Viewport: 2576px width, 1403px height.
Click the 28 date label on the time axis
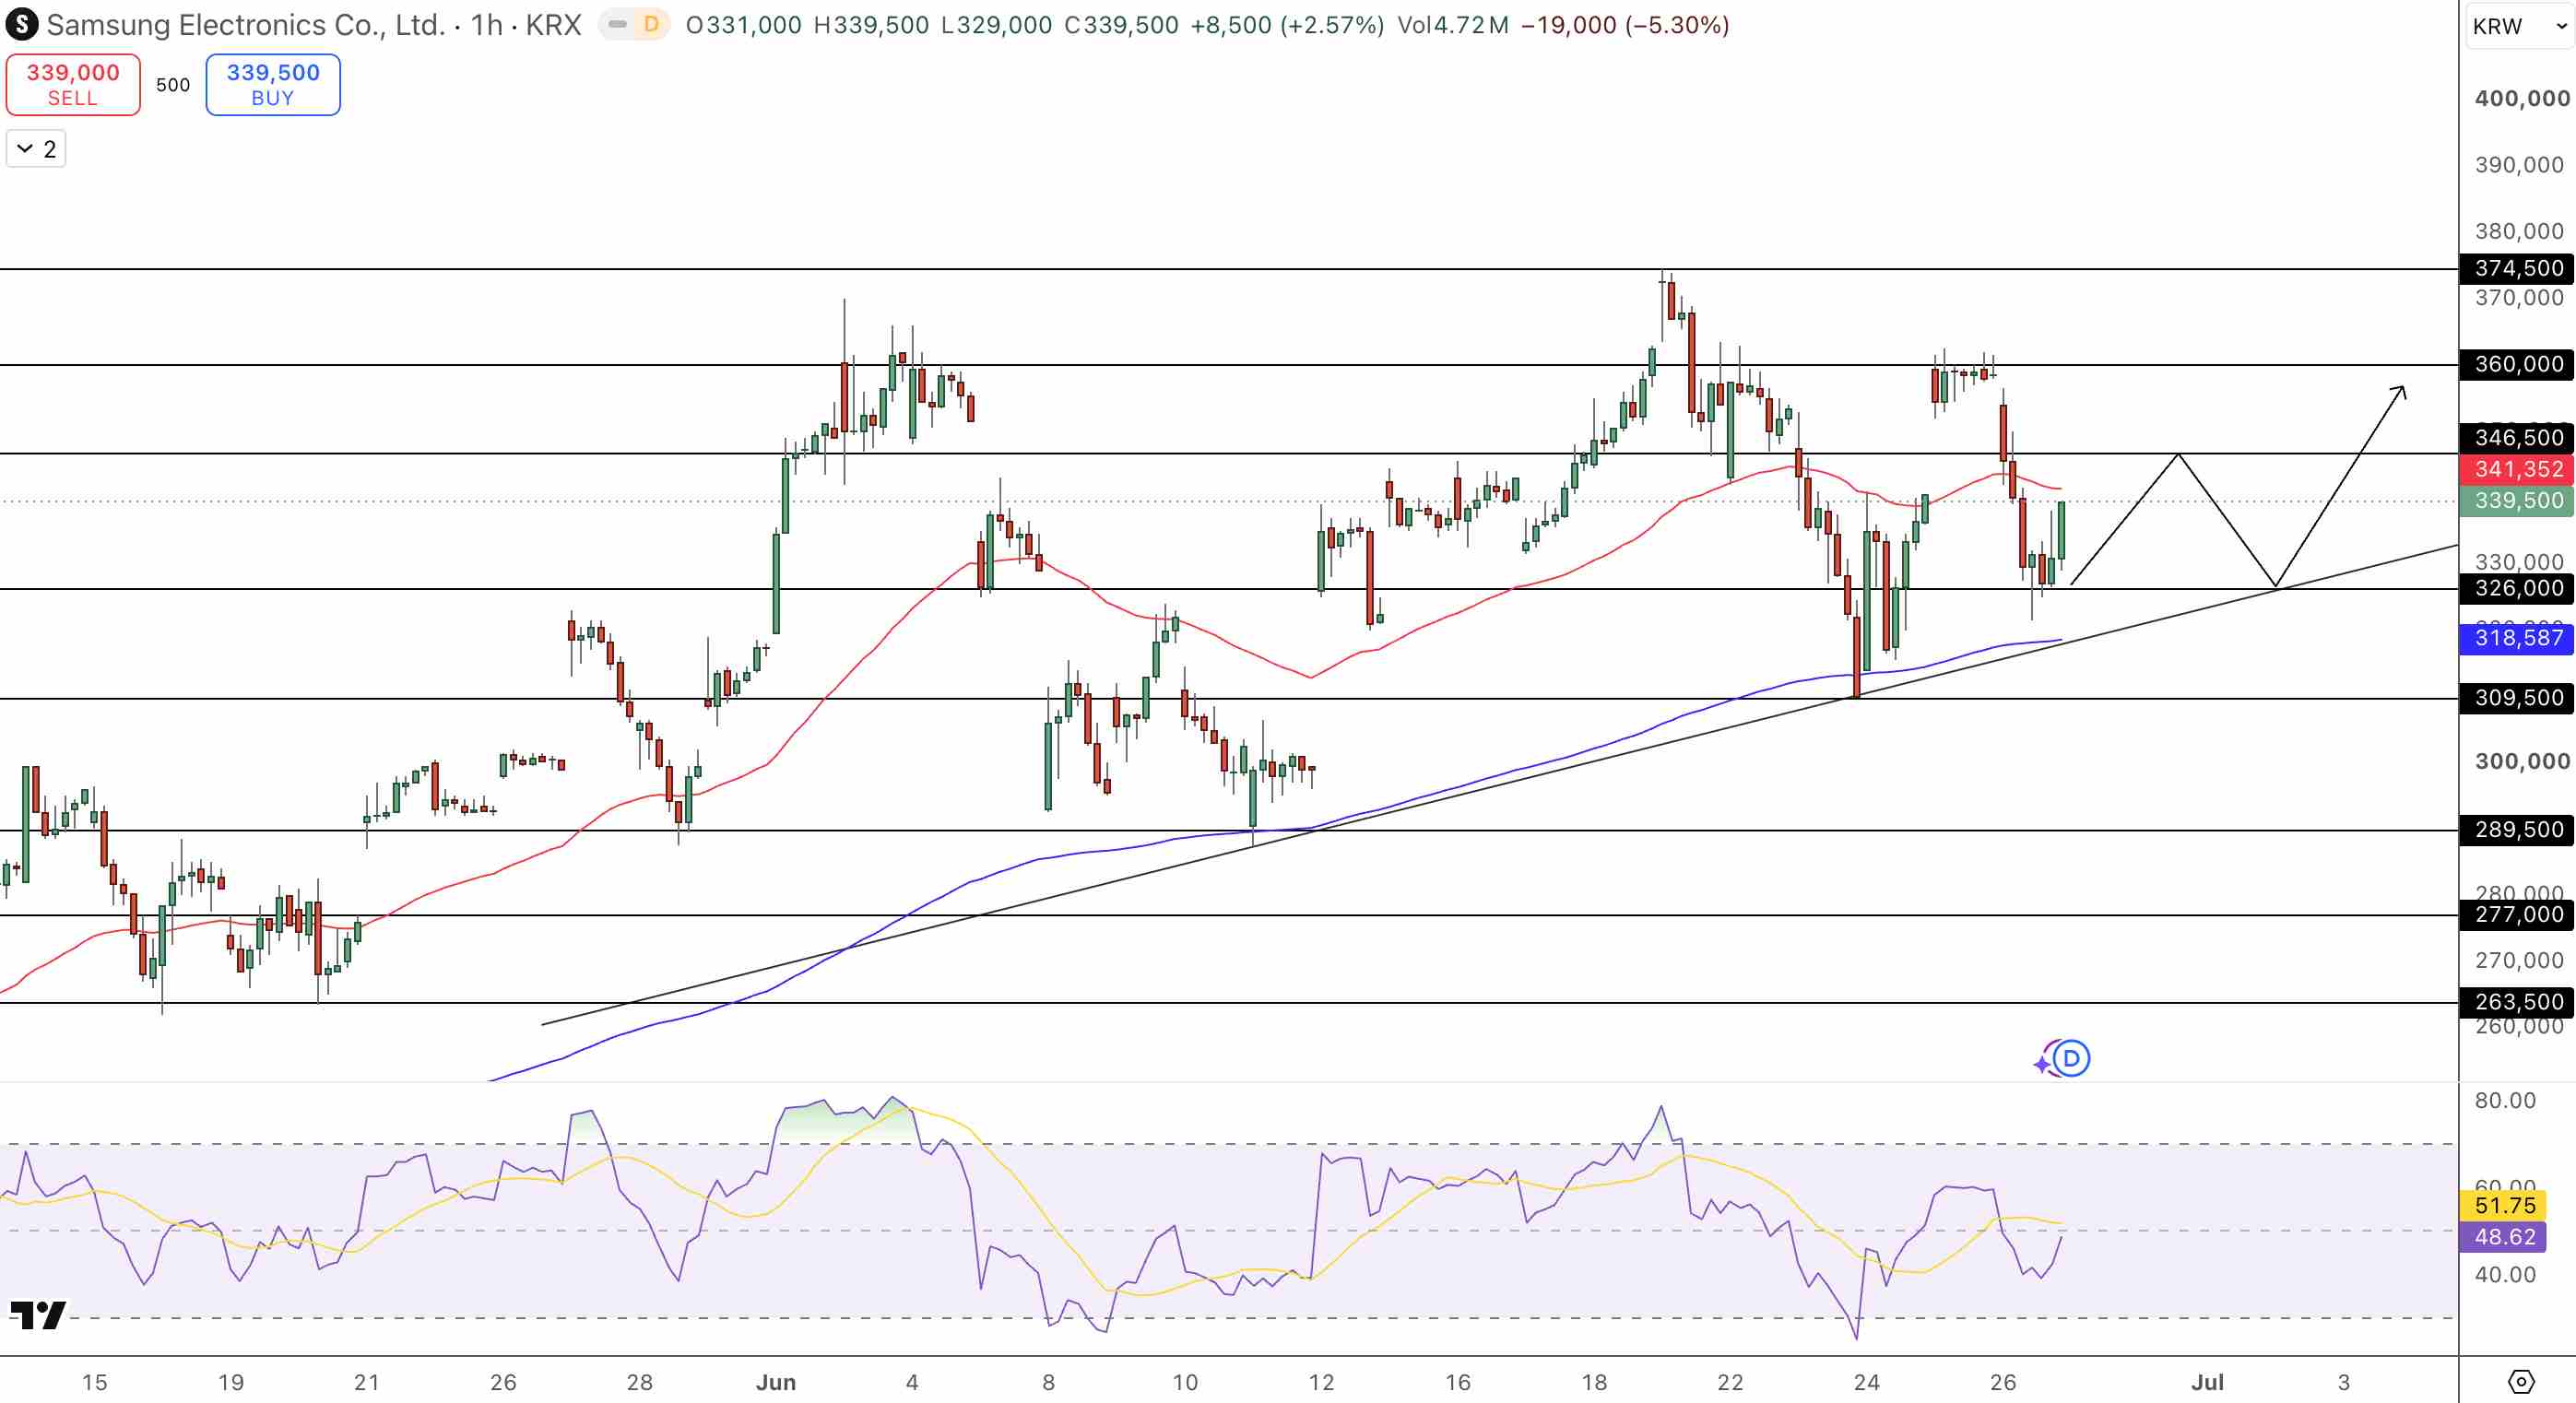pos(640,1383)
